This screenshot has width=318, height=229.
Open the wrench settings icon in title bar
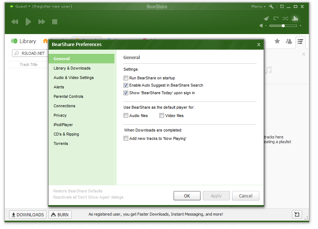point(271,7)
